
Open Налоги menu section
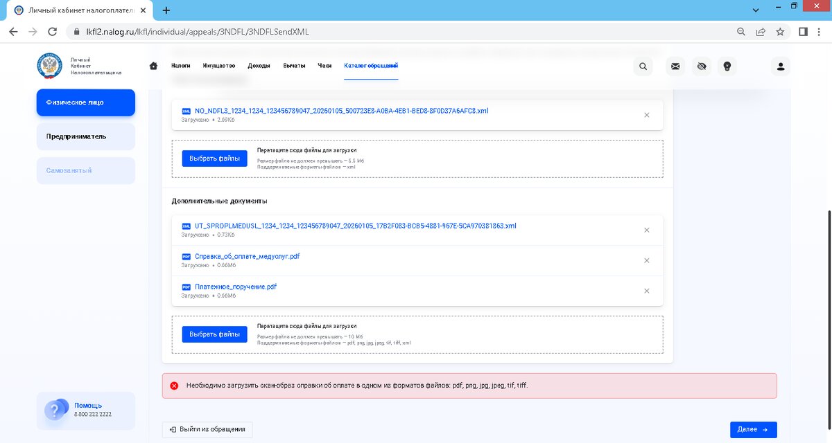(181, 66)
